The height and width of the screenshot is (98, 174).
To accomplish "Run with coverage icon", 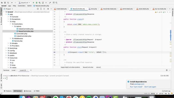I will (x=40, y=3).
